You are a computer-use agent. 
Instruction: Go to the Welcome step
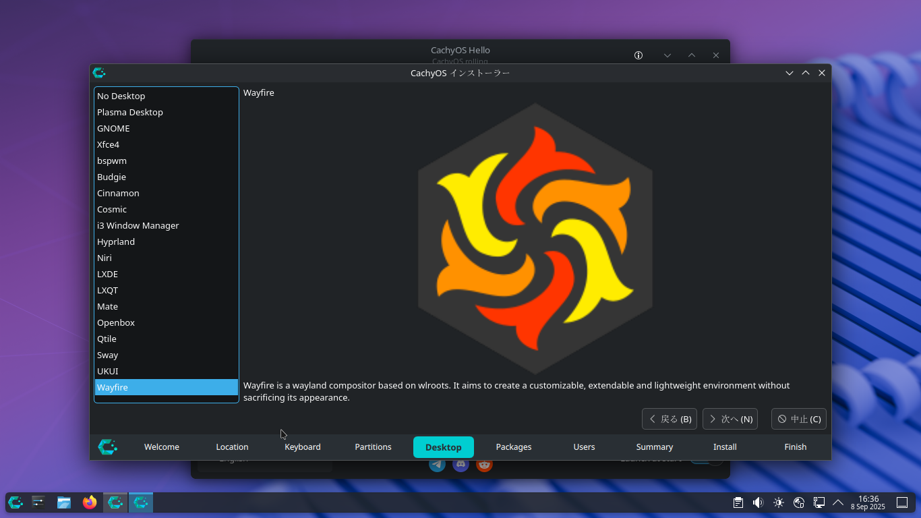coord(162,447)
